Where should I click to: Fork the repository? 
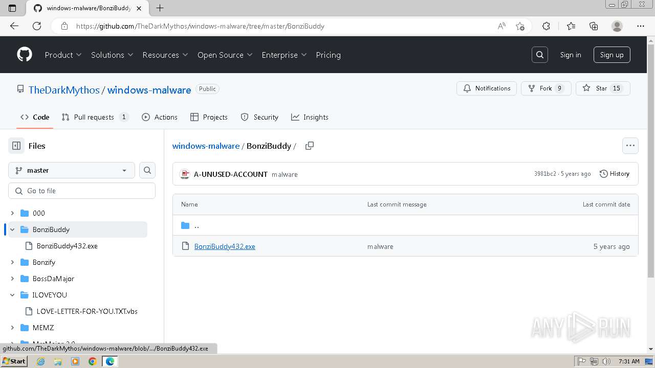[546, 88]
